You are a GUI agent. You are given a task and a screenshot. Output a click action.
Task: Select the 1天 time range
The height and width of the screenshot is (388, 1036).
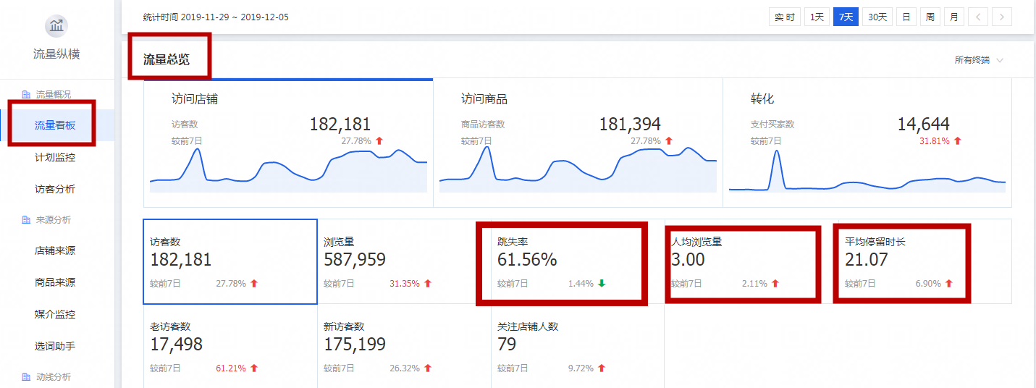[x=817, y=17]
